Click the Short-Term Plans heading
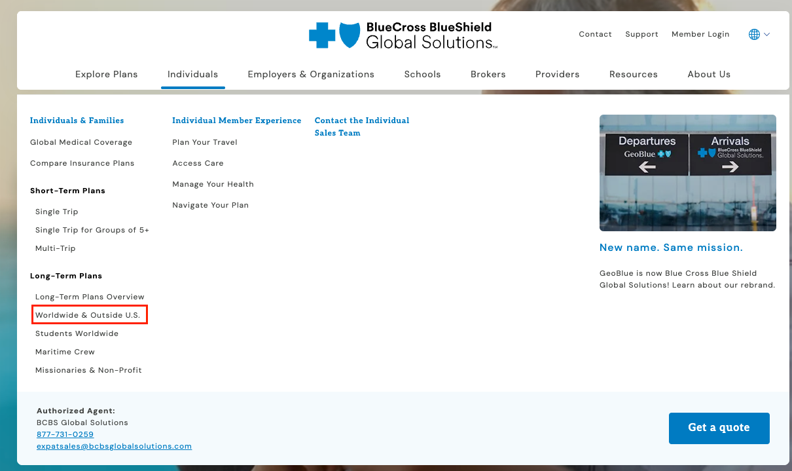Viewport: 792px width, 471px height. (x=68, y=191)
